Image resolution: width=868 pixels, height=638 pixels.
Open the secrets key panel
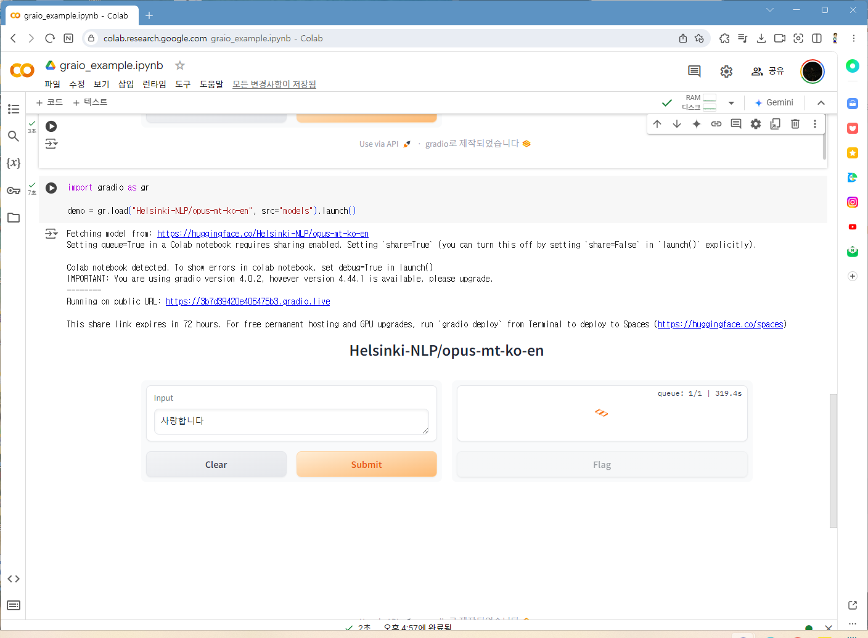14,190
